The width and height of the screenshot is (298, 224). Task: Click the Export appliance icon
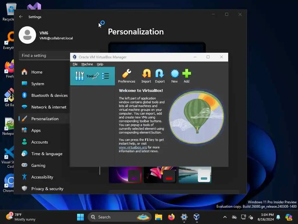point(160,76)
